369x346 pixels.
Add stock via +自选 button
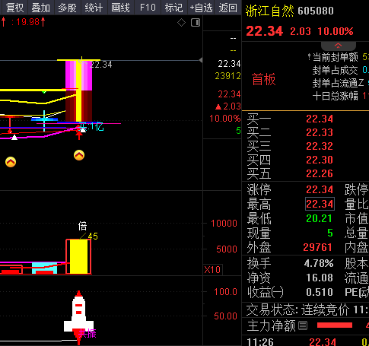pyautogui.click(x=202, y=8)
